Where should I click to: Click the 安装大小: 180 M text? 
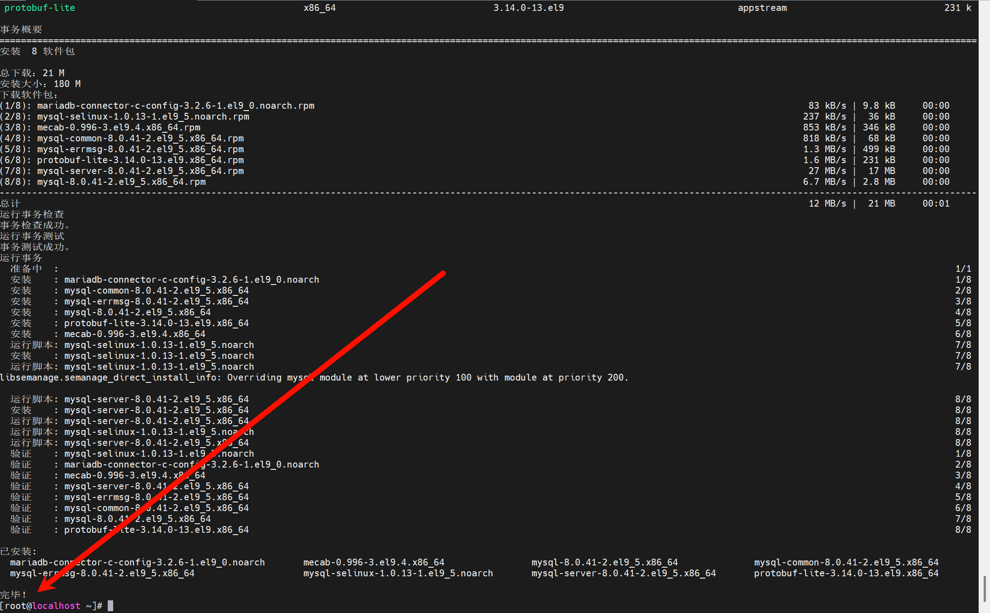(x=40, y=83)
